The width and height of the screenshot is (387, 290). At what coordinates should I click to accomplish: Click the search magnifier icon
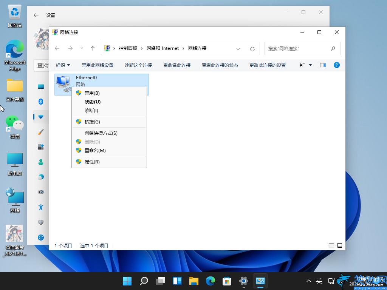coord(333,49)
